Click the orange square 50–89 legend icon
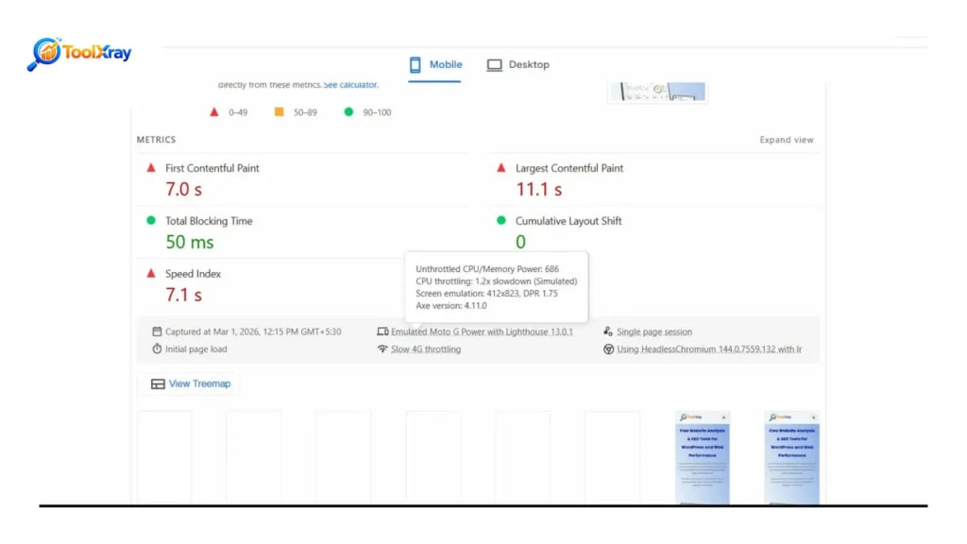 280,111
